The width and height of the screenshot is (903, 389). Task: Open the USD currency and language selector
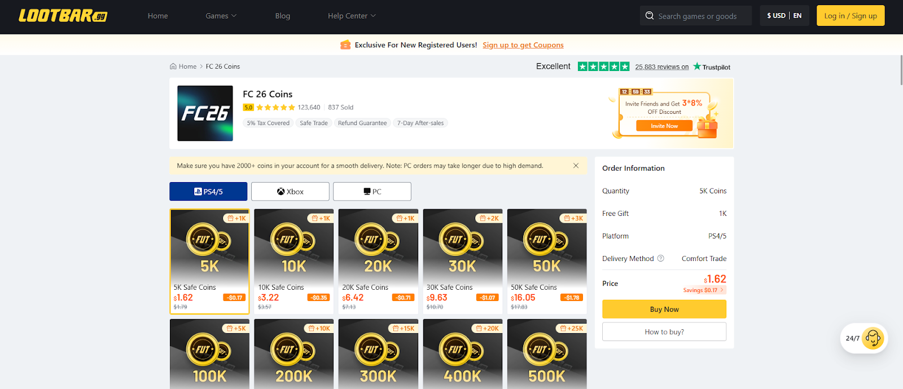point(784,16)
